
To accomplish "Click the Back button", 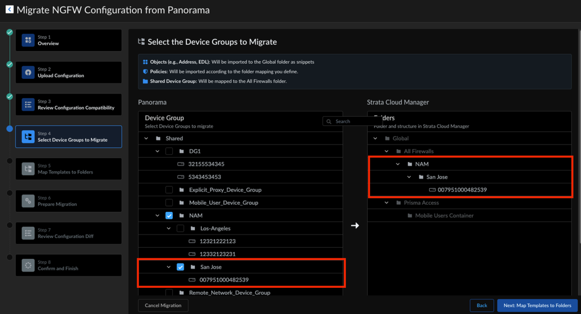I will [482, 305].
